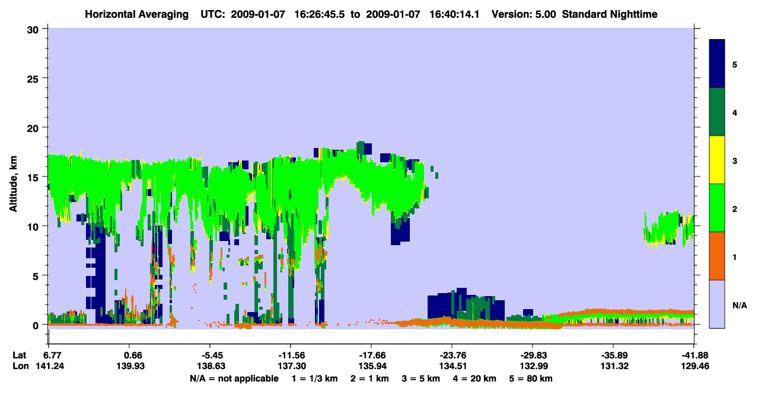Click the latitude value -23.76
Screen dimensions: 771x395
pos(451,355)
